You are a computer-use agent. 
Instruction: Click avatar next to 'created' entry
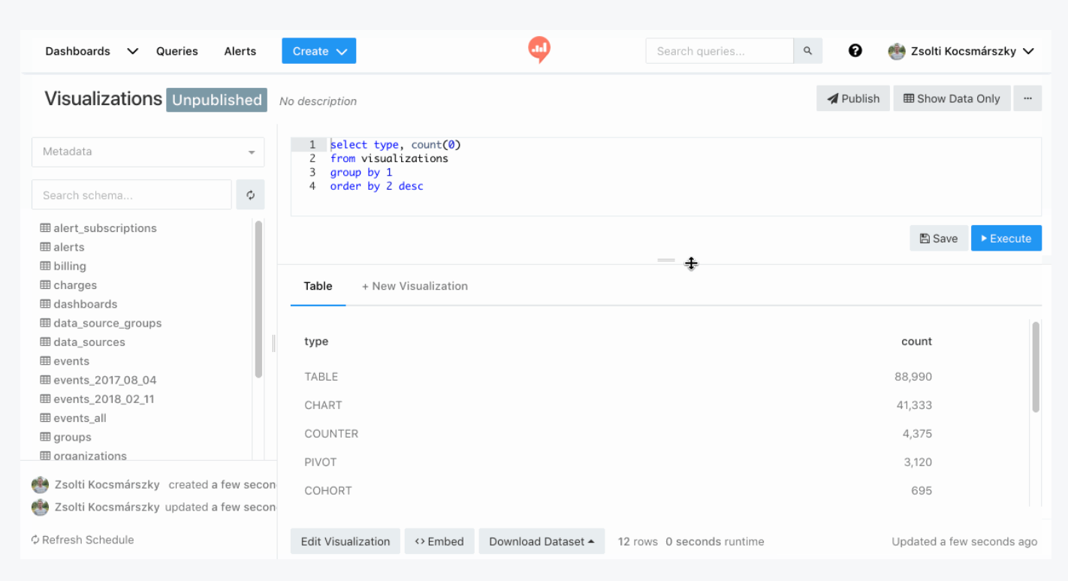tap(40, 485)
